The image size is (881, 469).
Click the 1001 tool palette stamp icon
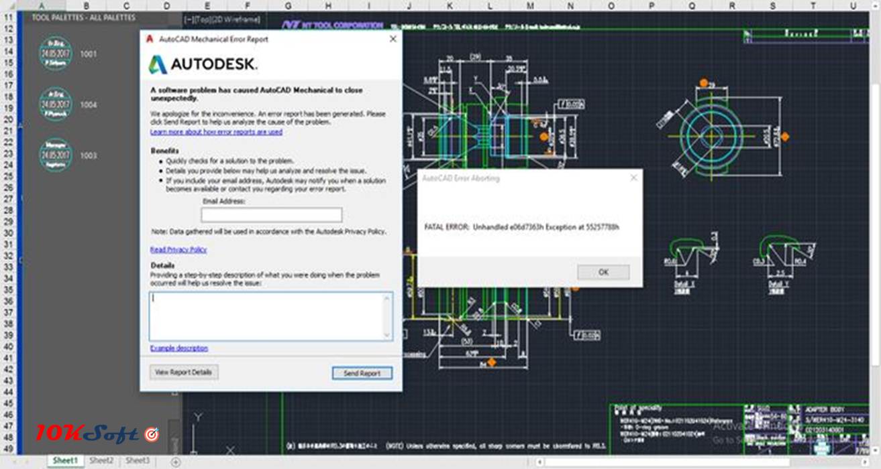point(55,54)
